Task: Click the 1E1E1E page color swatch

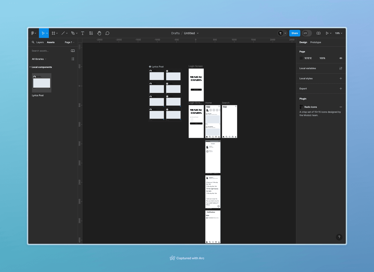Action: point(301,58)
